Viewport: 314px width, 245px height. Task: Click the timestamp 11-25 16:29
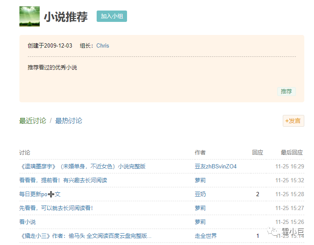coord(290,166)
